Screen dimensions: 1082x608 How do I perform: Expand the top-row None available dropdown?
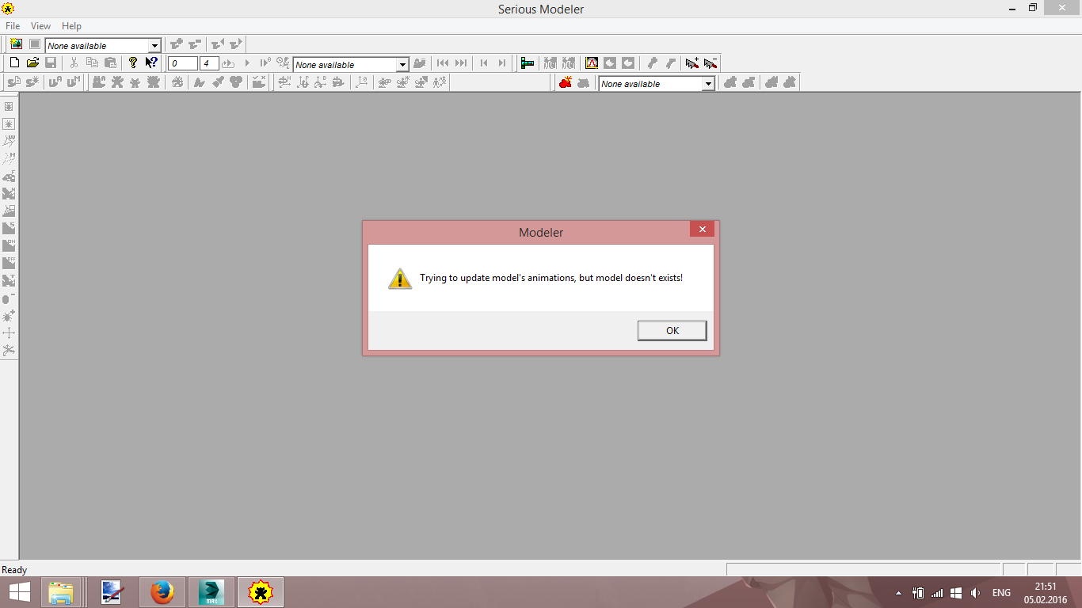click(x=155, y=46)
